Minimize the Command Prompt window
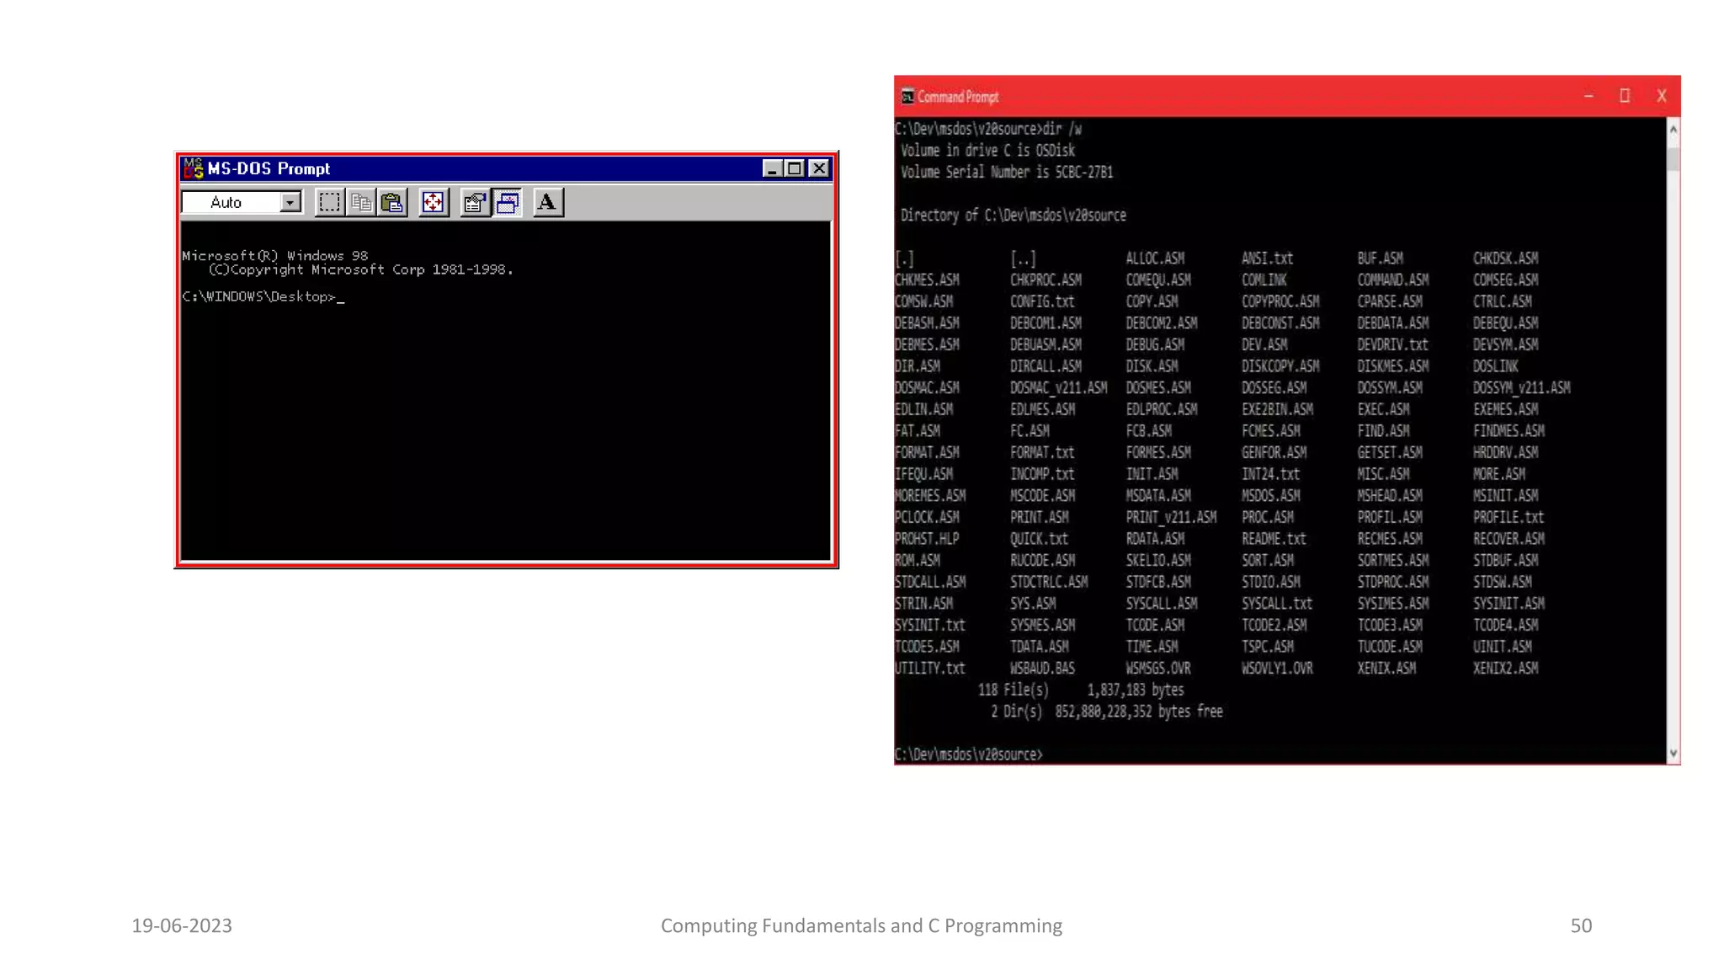Screen dimensions: 1724x970 click(x=1588, y=96)
